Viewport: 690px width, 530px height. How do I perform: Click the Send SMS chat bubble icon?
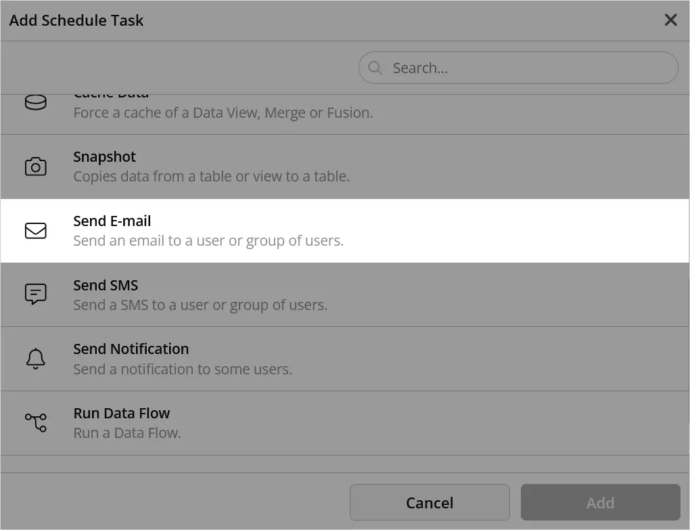tap(35, 294)
